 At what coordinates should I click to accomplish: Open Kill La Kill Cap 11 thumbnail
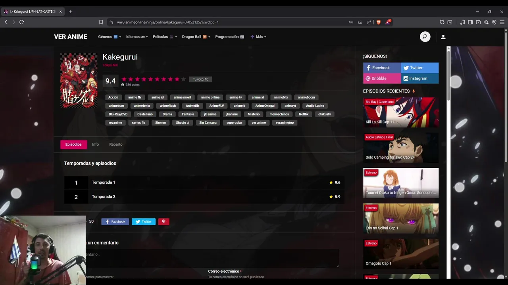(401, 112)
